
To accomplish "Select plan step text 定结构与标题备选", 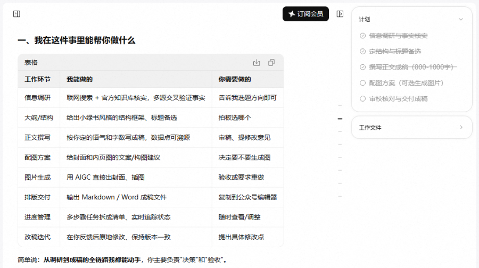I will 395,51.
